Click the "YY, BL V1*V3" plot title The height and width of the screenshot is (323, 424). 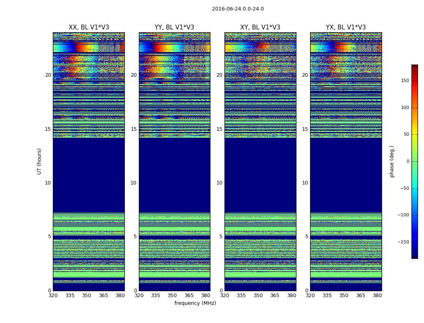tap(174, 27)
